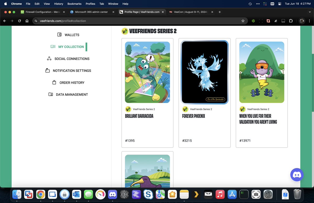
Task: Click the Brilliant Barracuda title
Action: point(139,116)
